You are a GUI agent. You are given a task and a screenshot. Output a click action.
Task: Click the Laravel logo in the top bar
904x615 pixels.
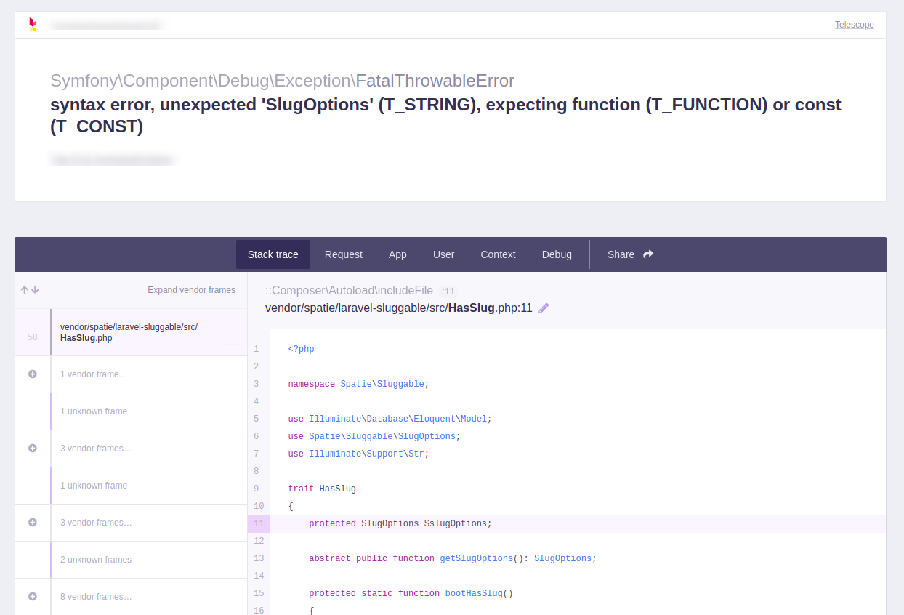click(32, 24)
